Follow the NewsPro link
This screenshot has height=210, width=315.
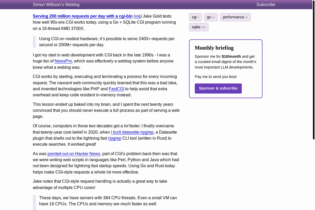point(63,61)
